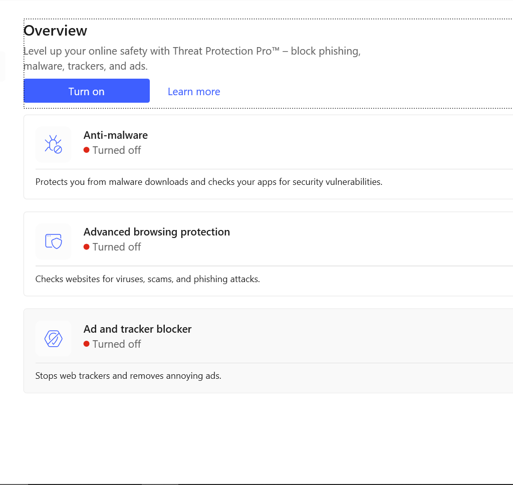Viewport: 513px width, 485px height.
Task: Click the Ad and tracker blocker icon
Action: 53,338
